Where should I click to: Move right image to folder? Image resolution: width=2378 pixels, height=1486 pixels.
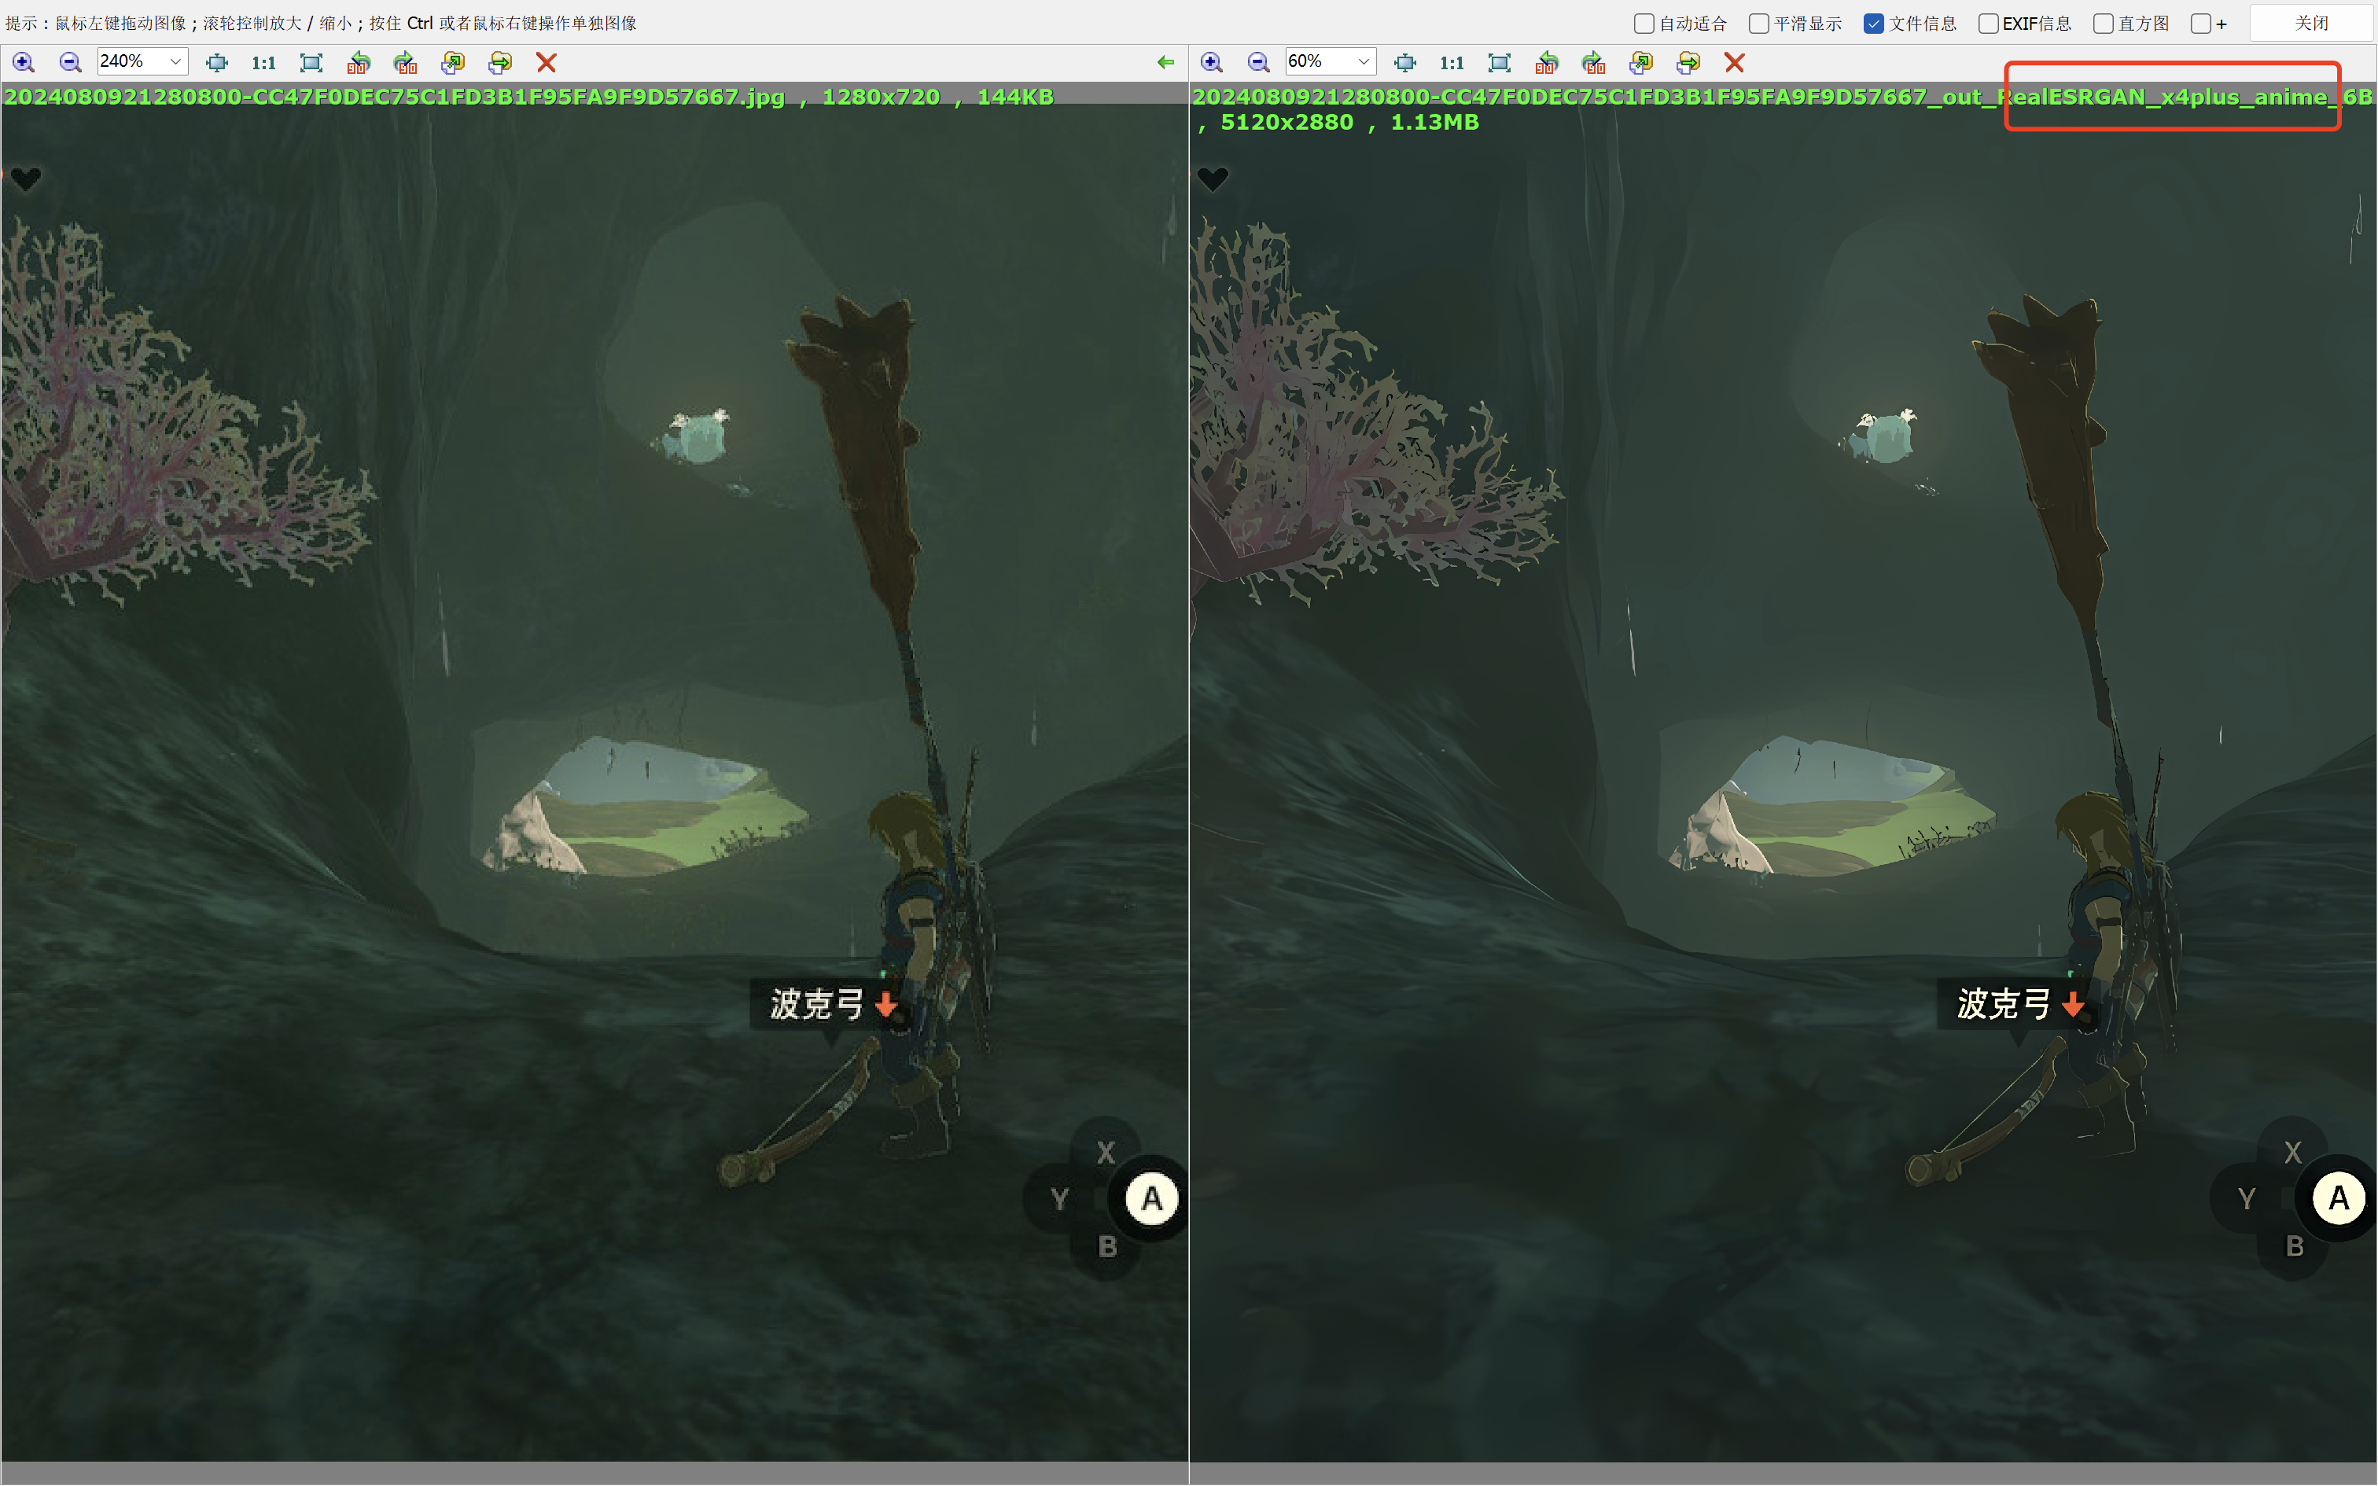point(1688,63)
